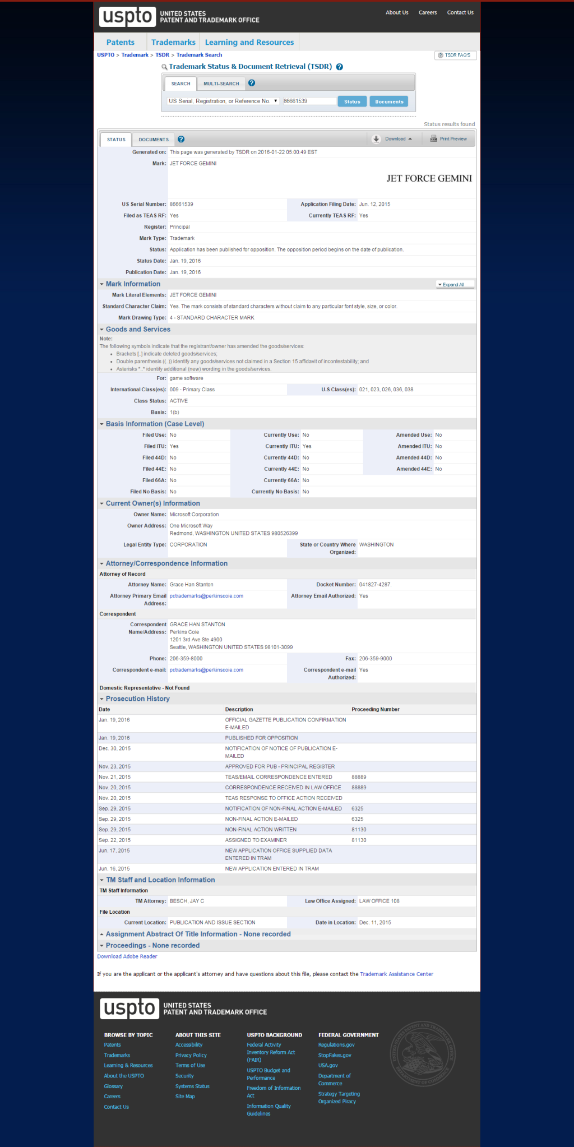Click the PUBLISHED FOR OPPOSITION history entry
The height and width of the screenshot is (1147, 574).
pos(261,738)
